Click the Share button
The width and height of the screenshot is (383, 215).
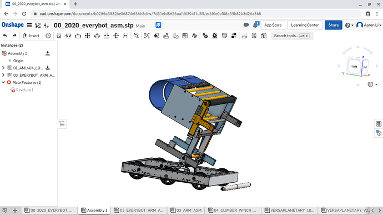[x=333, y=25]
